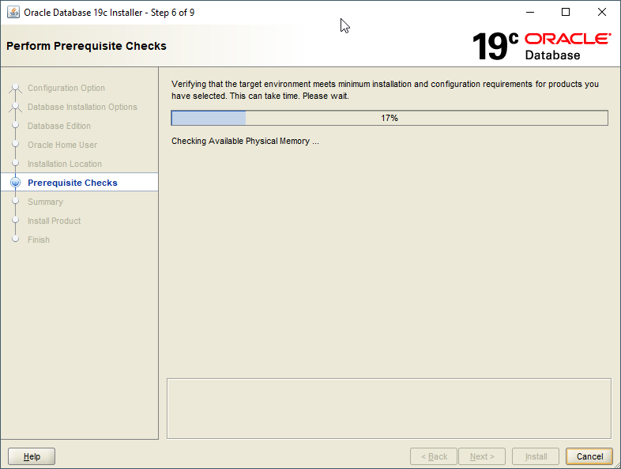
Task: Go to the Installation Location step
Action: [65, 164]
